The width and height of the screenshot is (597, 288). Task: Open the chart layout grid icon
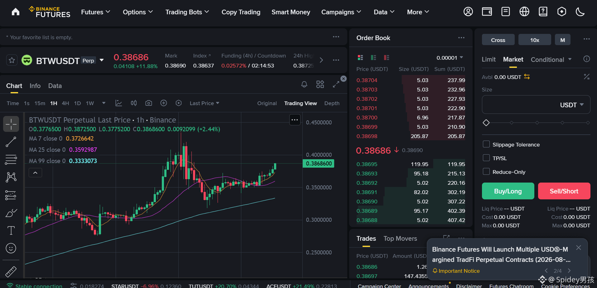tap(320, 84)
